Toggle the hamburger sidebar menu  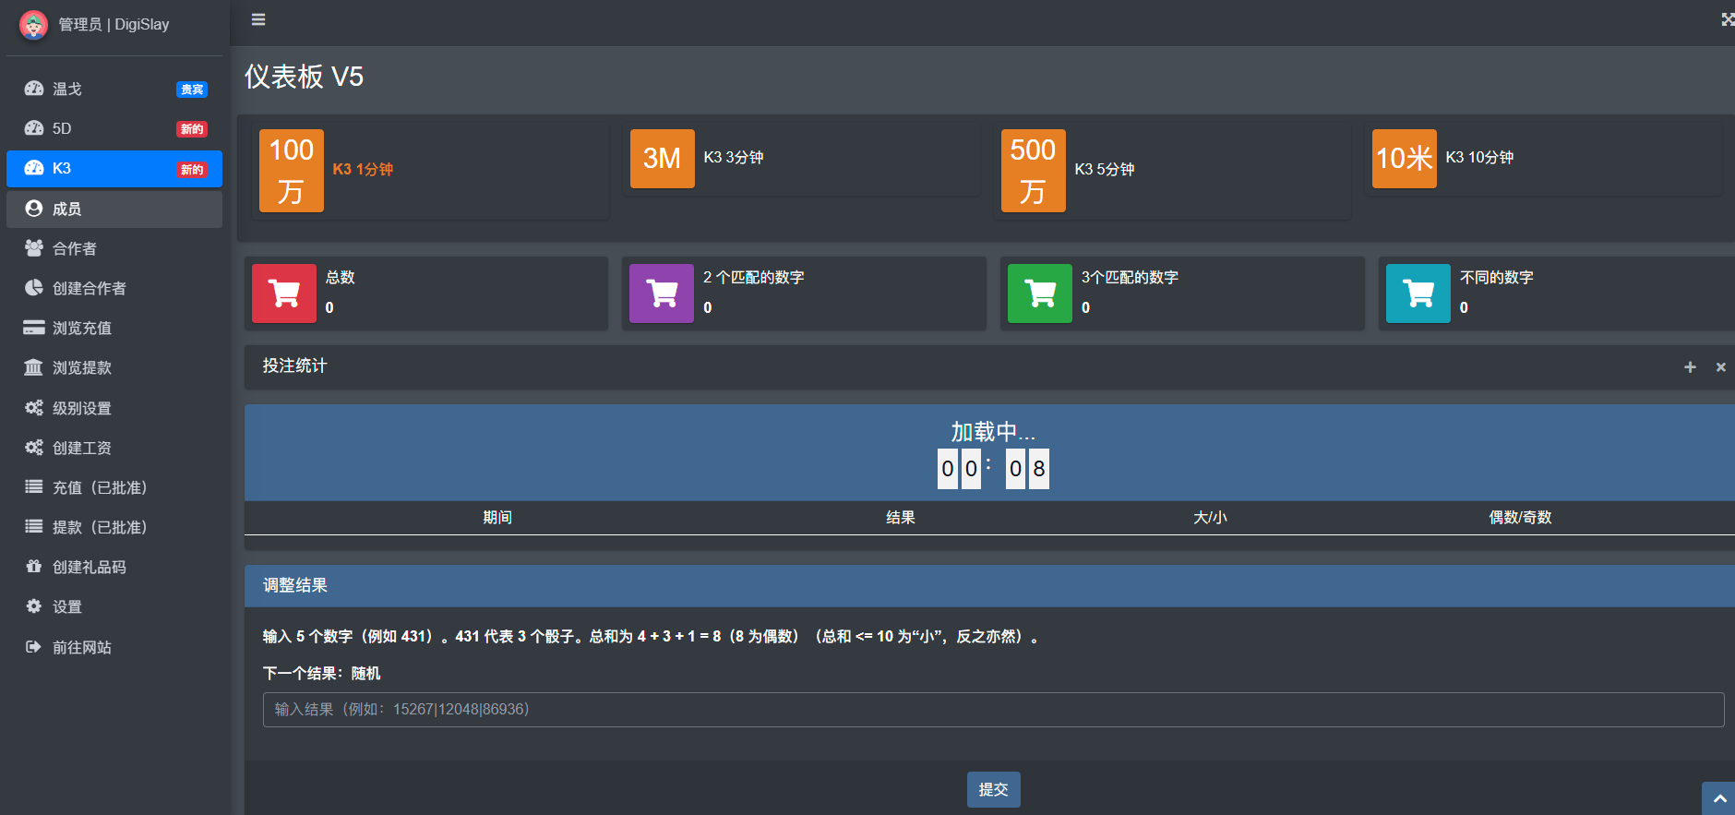pyautogui.click(x=258, y=19)
